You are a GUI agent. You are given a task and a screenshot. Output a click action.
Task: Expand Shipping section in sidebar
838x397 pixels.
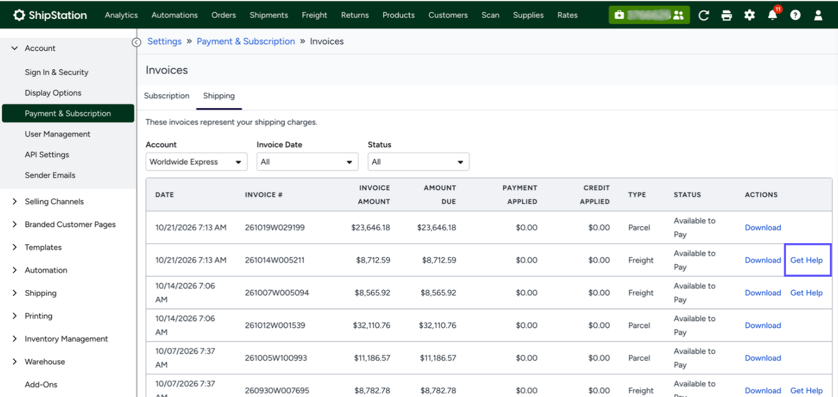pos(15,293)
